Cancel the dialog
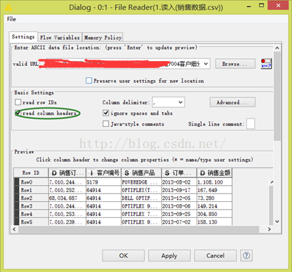This screenshot has height=272, width=292. point(215,255)
